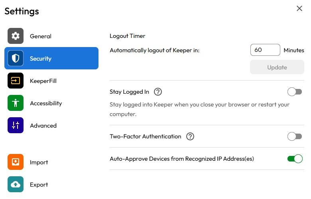Disable Auto-Approve Devices toggle
Viewport: 311px width, 199px height.
295,159
